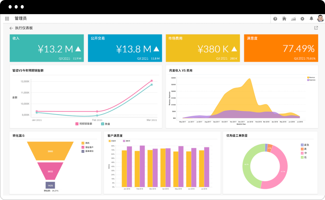The width and height of the screenshot is (325, 200).
Task: Open dashboard in new window icon
Action: (x=316, y=28)
